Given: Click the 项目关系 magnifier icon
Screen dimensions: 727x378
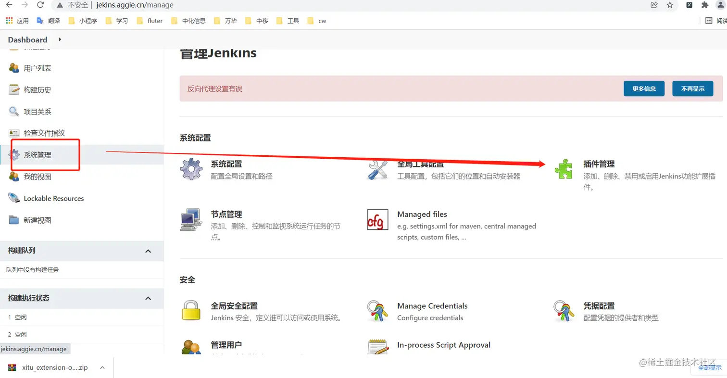Looking at the screenshot, I should (14, 112).
